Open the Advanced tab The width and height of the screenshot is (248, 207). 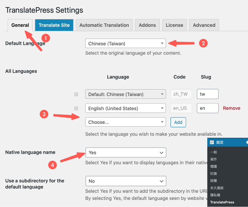(204, 25)
